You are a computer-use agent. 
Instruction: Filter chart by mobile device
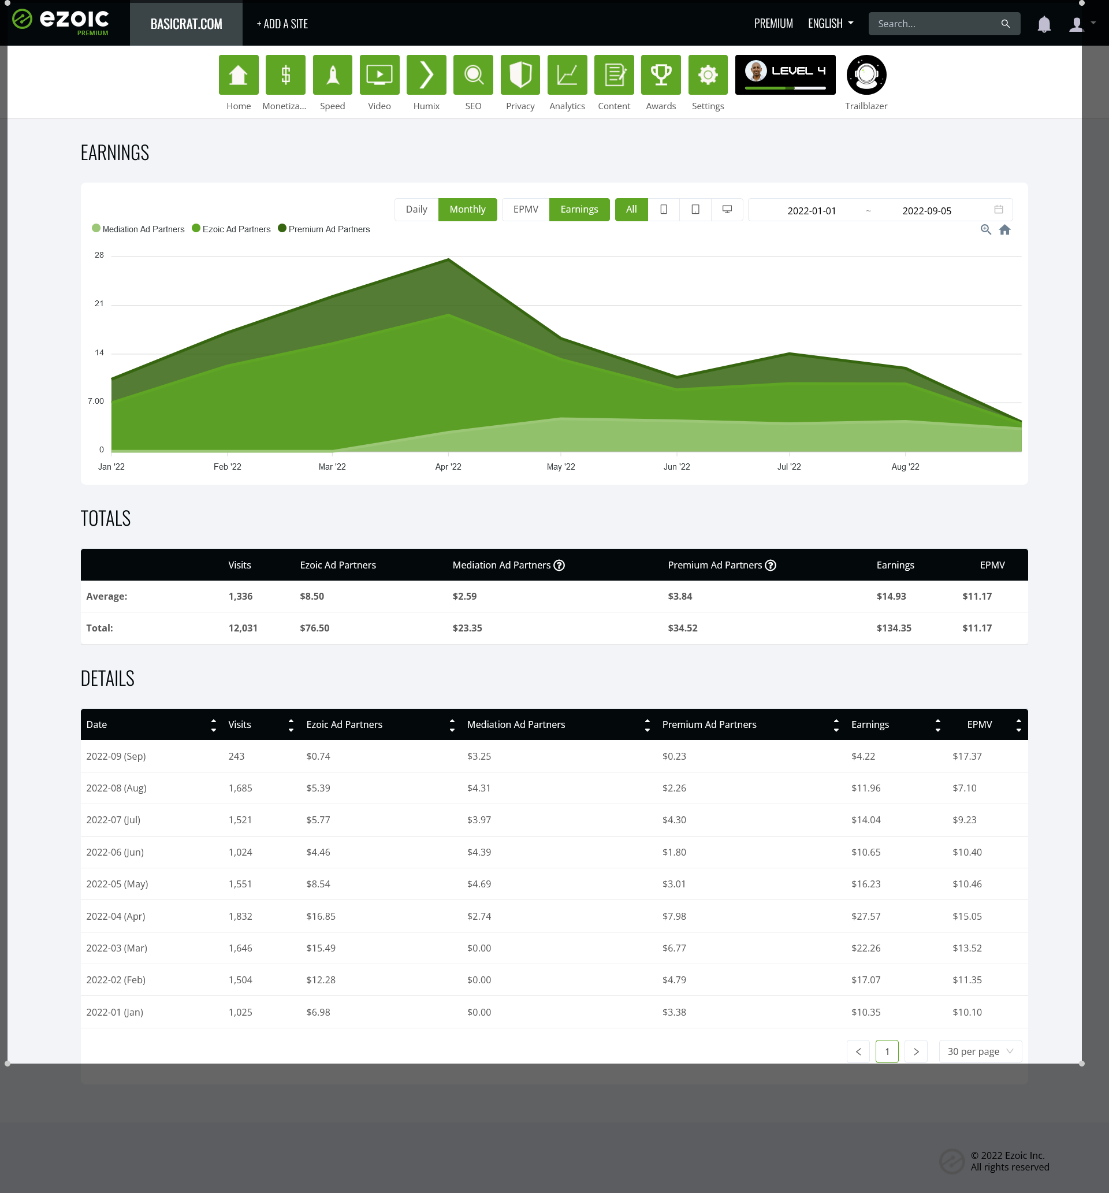pyautogui.click(x=664, y=210)
